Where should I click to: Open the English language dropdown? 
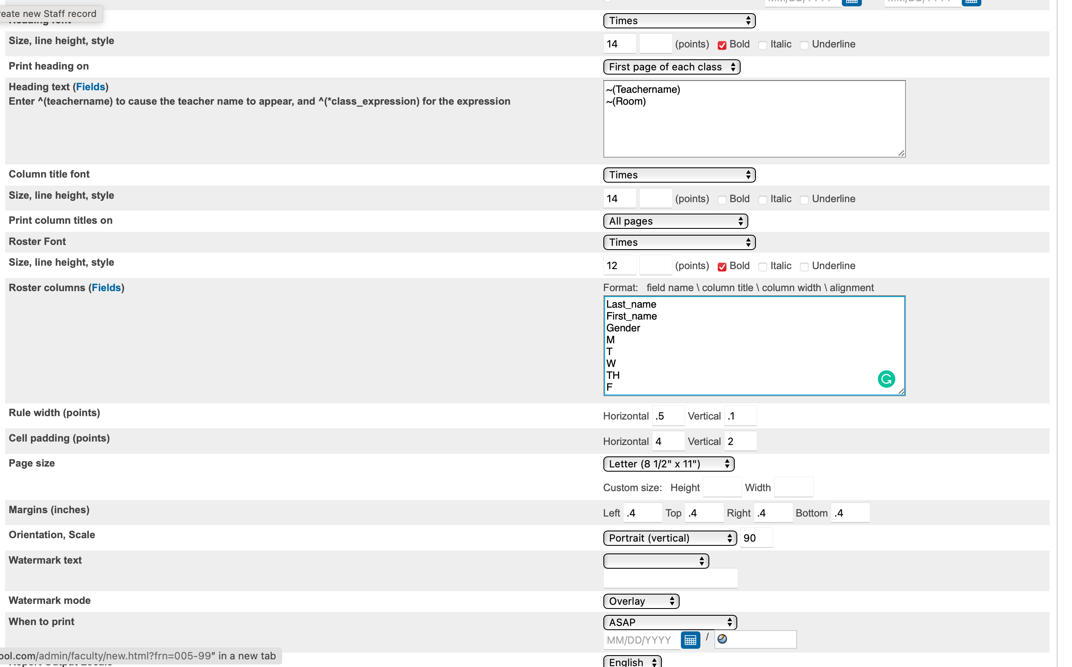pos(630,662)
